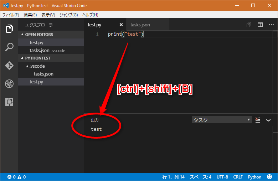Split the editor with split icon
The image size is (278, 181).
260,25
